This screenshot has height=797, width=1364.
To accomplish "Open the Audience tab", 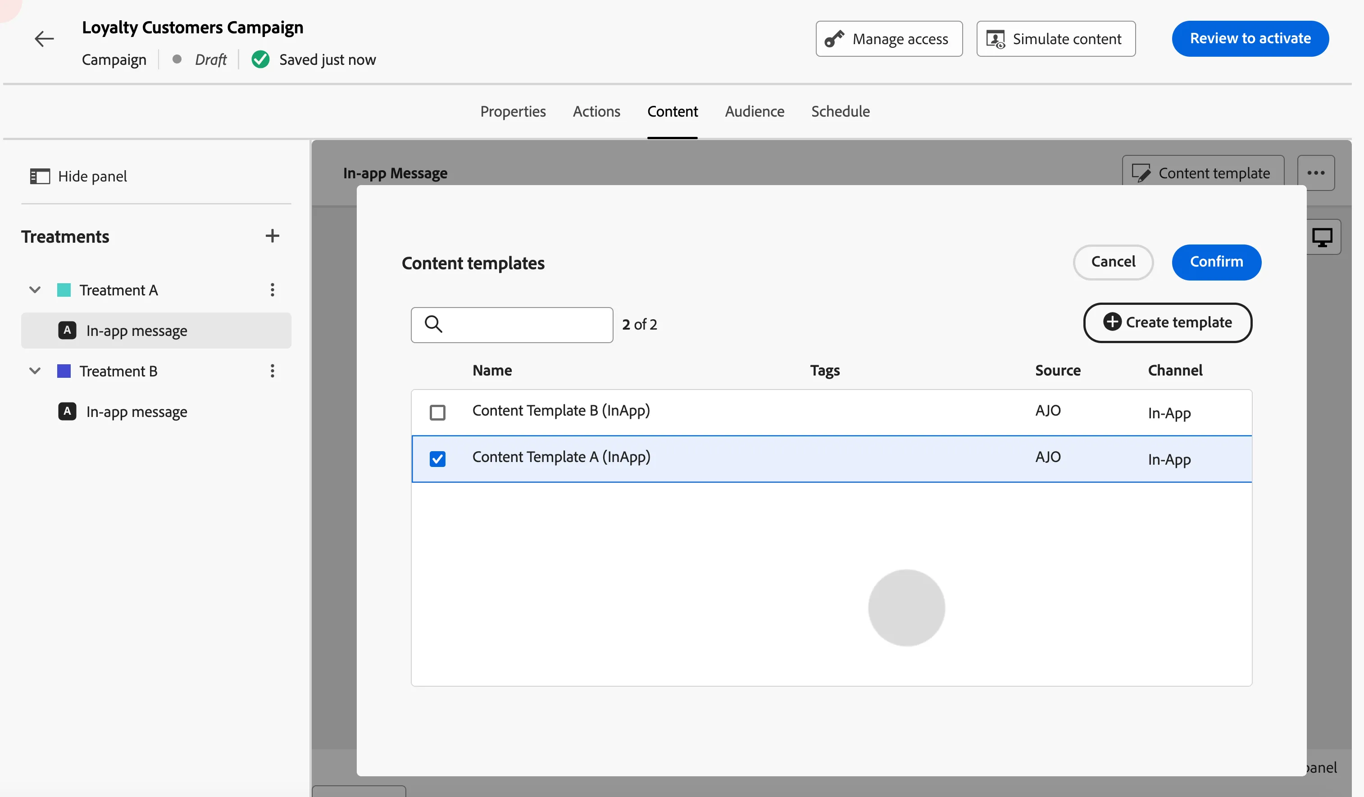I will pos(755,112).
